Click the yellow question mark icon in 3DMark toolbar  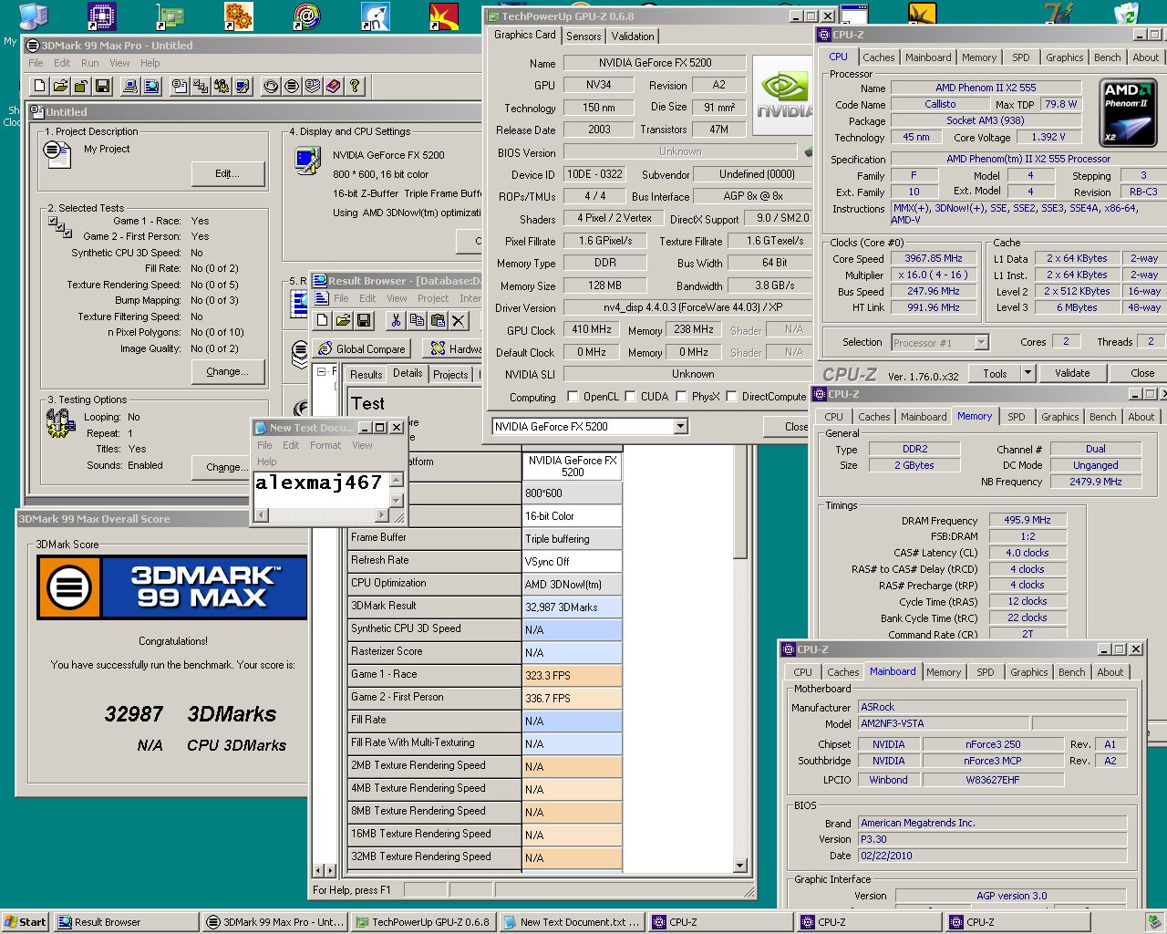355,86
